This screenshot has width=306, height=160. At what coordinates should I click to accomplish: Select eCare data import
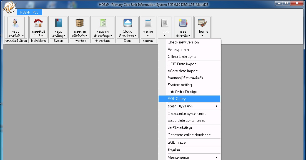(x=189, y=71)
